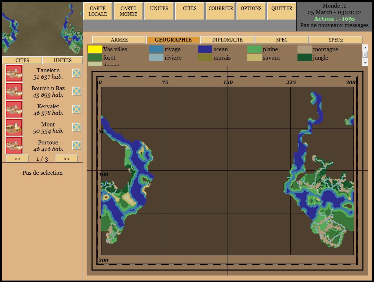Click the red position marker on minimap
Screen dimensions: 374x282
(70, 40)
